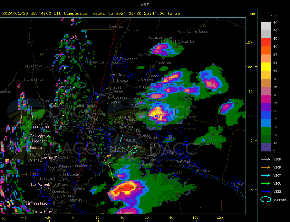290x222 pixels.
Task: Click the Clla.SanJose label
Action: click(x=160, y=37)
